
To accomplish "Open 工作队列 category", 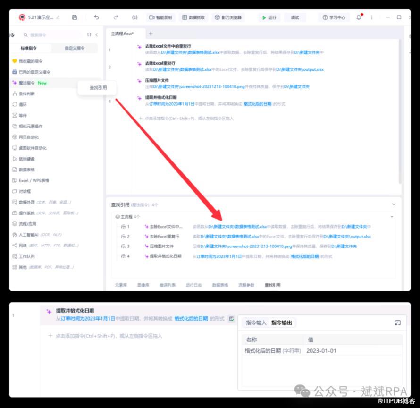I will (x=24, y=256).
